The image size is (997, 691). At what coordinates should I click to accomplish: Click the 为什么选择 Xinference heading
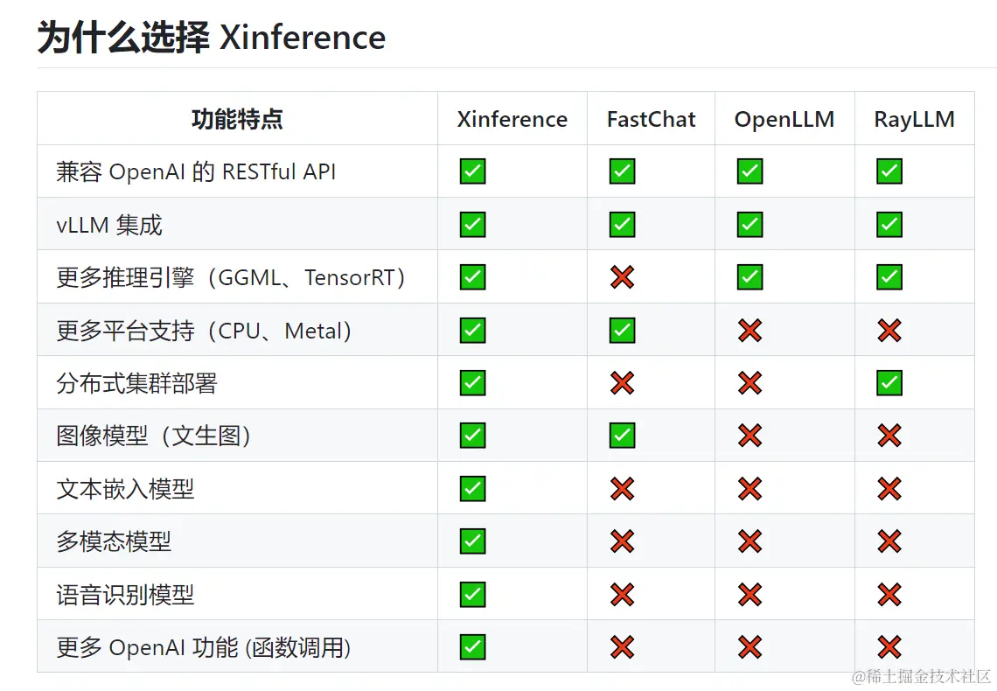click(x=211, y=37)
